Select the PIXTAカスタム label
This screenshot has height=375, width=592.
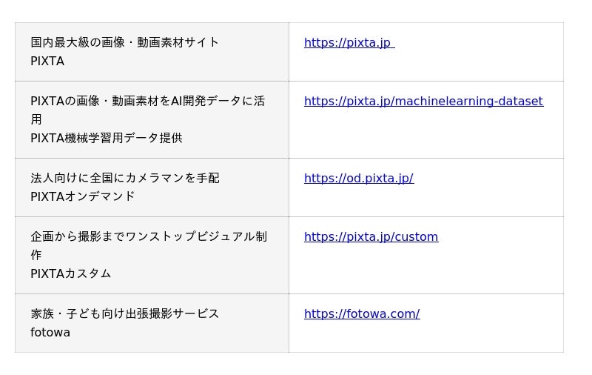(70, 273)
